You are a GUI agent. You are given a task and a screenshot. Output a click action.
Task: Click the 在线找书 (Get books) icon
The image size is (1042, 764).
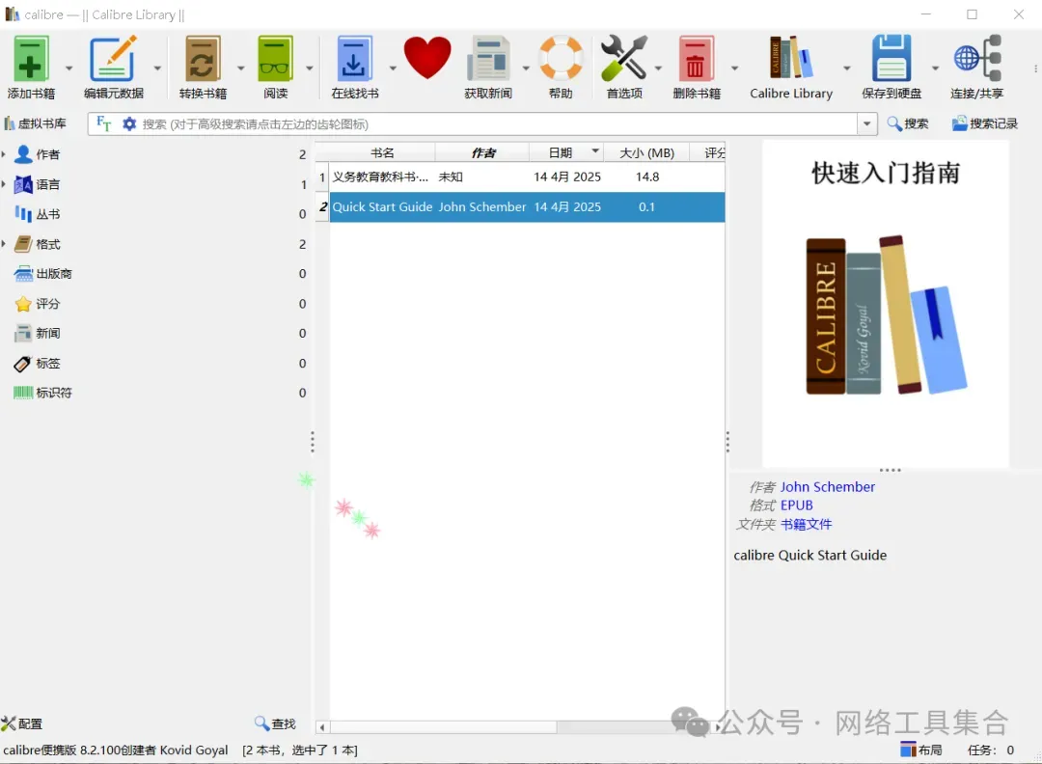[353, 60]
